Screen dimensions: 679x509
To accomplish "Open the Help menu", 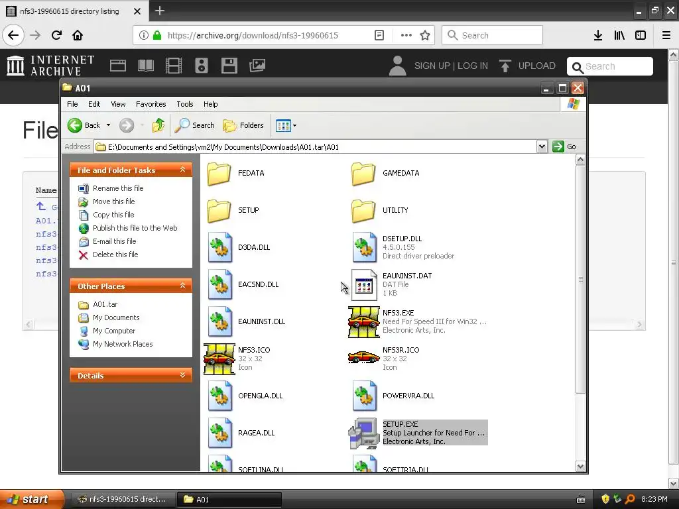I will [x=210, y=104].
